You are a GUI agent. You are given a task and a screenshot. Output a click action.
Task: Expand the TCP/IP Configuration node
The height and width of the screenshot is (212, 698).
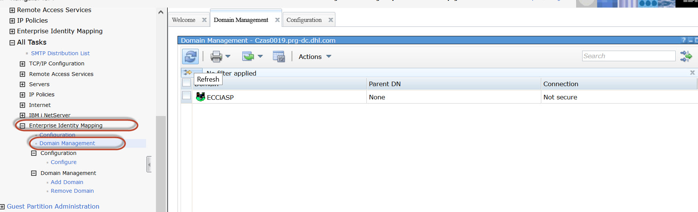(22, 64)
